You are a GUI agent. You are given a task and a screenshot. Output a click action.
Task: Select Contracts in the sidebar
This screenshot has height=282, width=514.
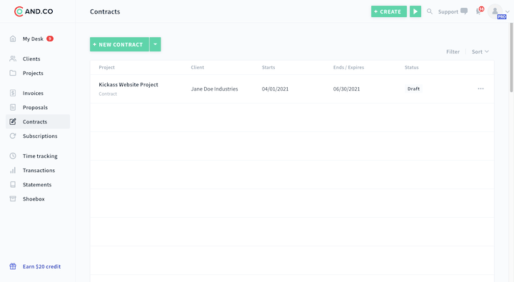coord(38,121)
